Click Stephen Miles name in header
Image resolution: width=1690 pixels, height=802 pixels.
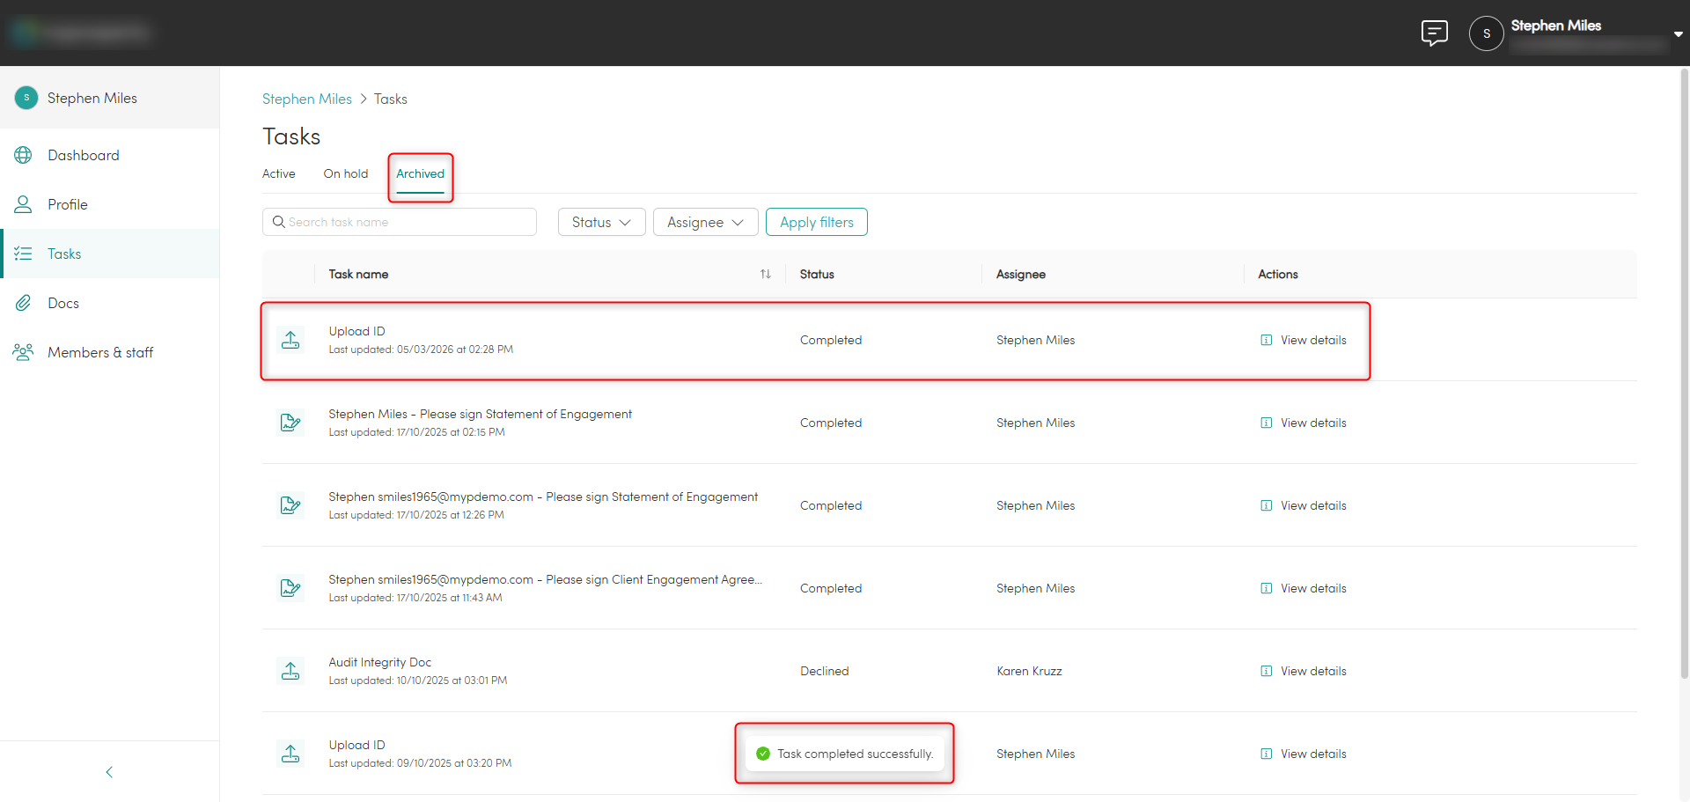1555,26
